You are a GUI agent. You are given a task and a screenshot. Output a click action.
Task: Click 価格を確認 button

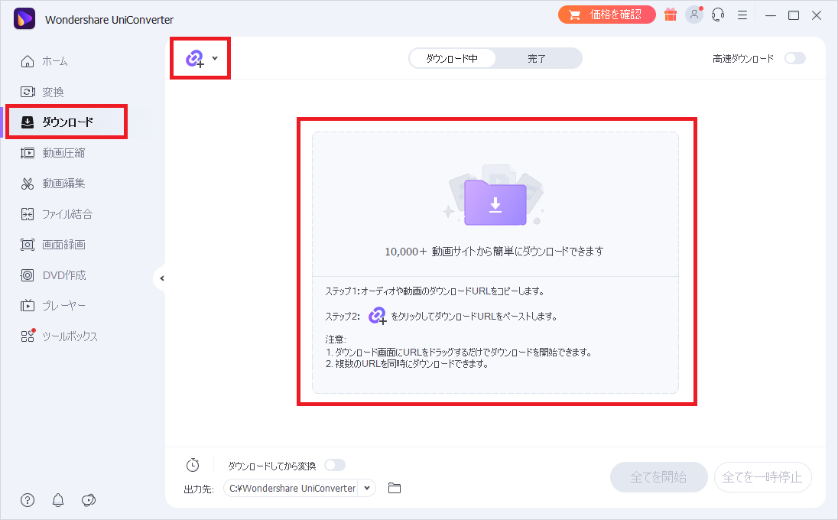(x=606, y=15)
